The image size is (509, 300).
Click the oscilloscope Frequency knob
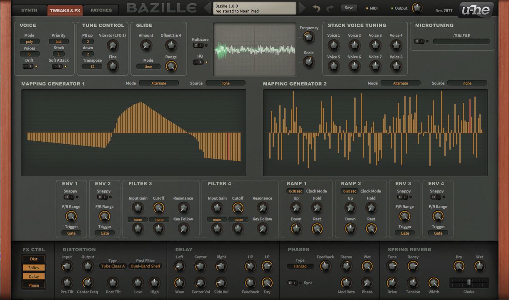click(308, 37)
